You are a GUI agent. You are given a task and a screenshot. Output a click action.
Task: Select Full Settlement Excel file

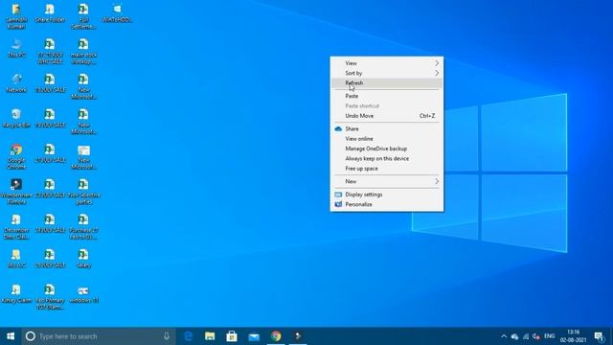pyautogui.click(x=83, y=16)
